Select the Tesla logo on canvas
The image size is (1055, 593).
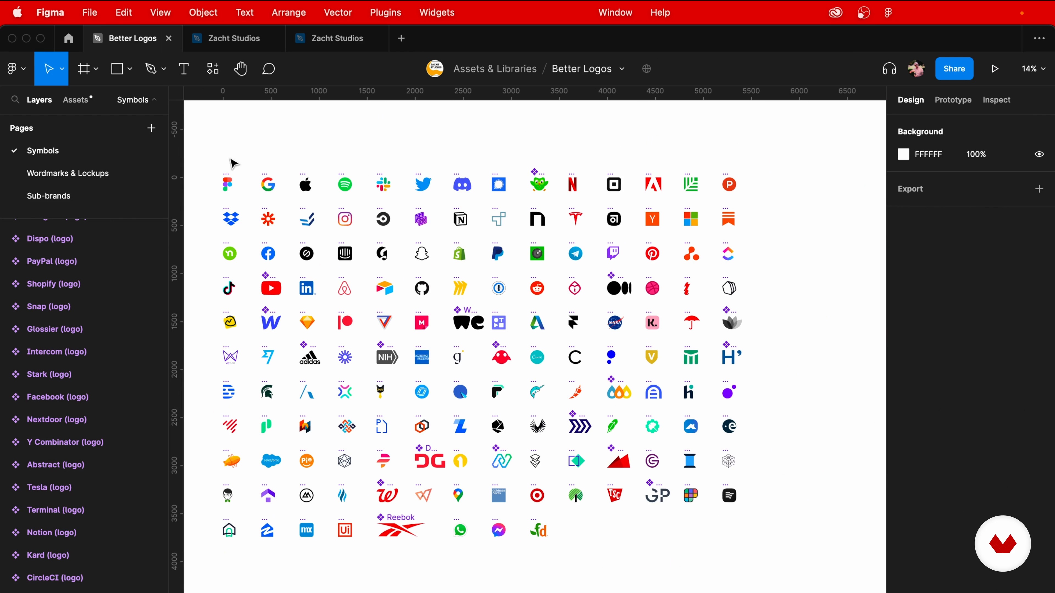pyautogui.click(x=575, y=219)
